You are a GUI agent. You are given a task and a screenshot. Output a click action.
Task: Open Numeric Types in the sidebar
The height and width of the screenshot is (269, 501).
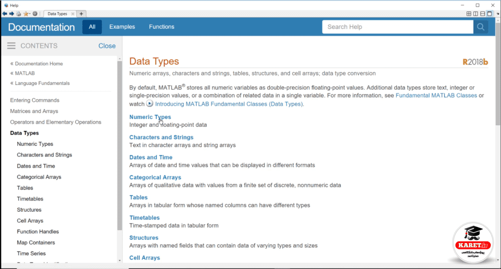(35, 144)
